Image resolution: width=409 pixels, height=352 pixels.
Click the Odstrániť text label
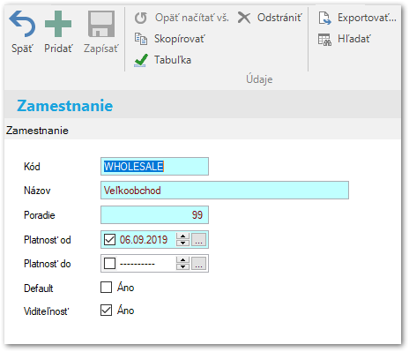(x=279, y=18)
